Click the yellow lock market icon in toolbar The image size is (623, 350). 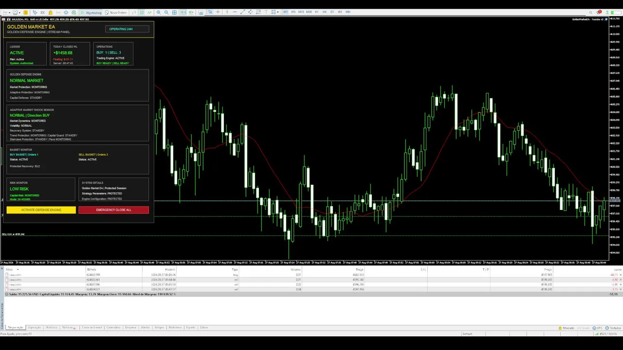pyautogui.click(x=51, y=12)
